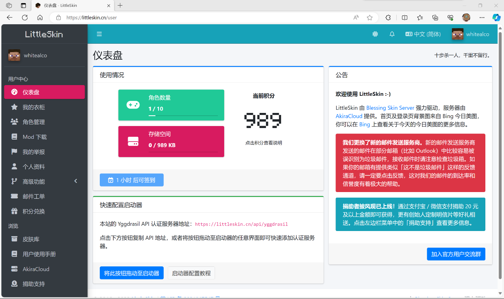Screen dimensions: 504x299
Task: Click the 1 小时 后可签到 button
Action: tap(132, 180)
